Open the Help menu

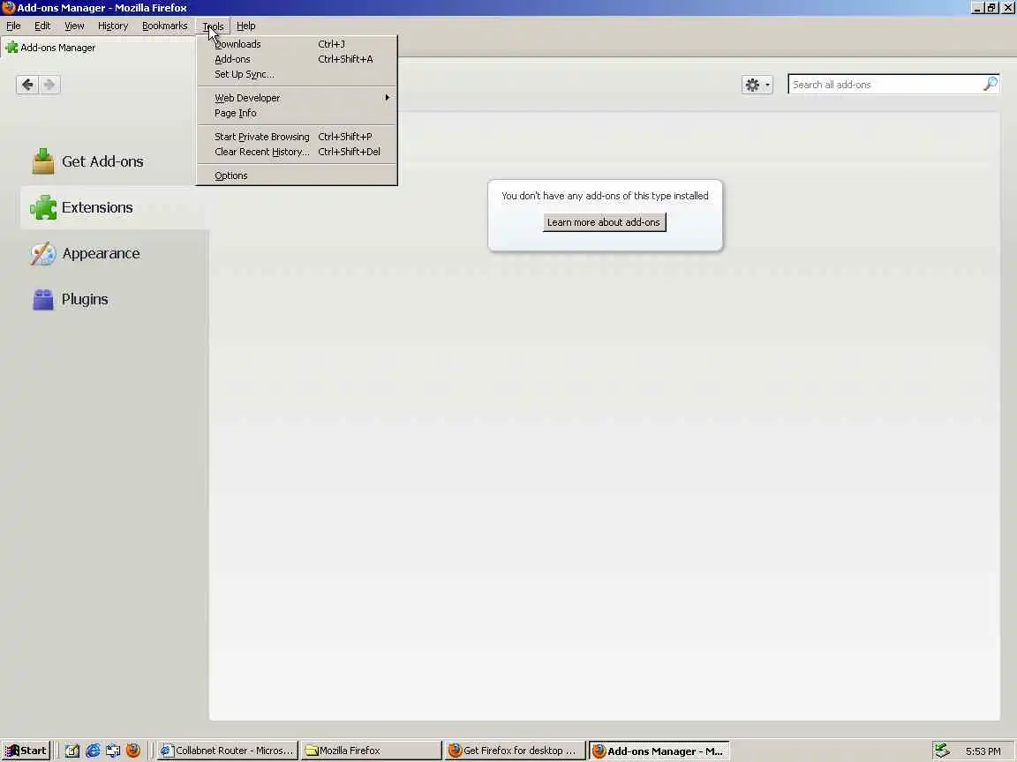(x=245, y=26)
